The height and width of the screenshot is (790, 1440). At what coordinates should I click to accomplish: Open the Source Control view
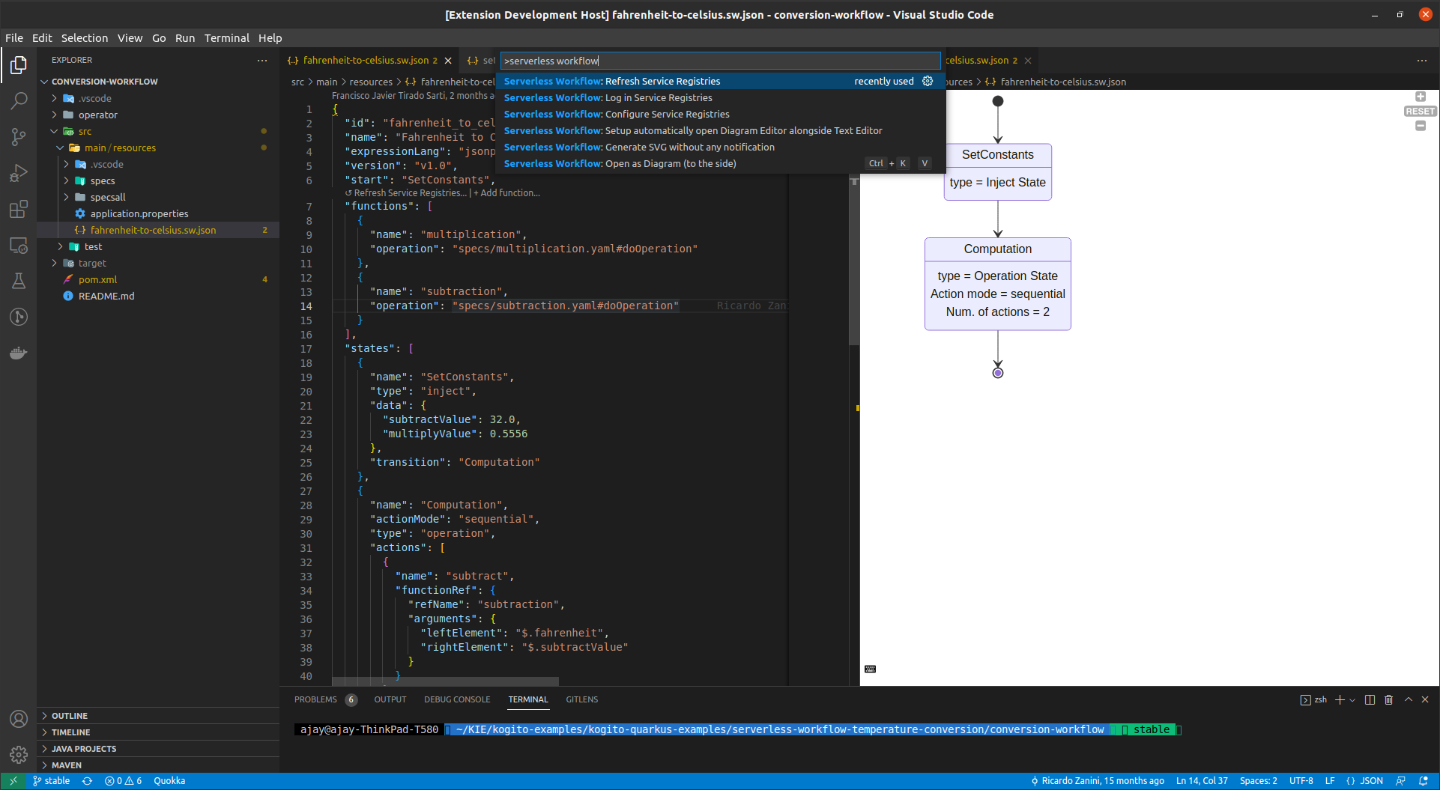click(19, 136)
